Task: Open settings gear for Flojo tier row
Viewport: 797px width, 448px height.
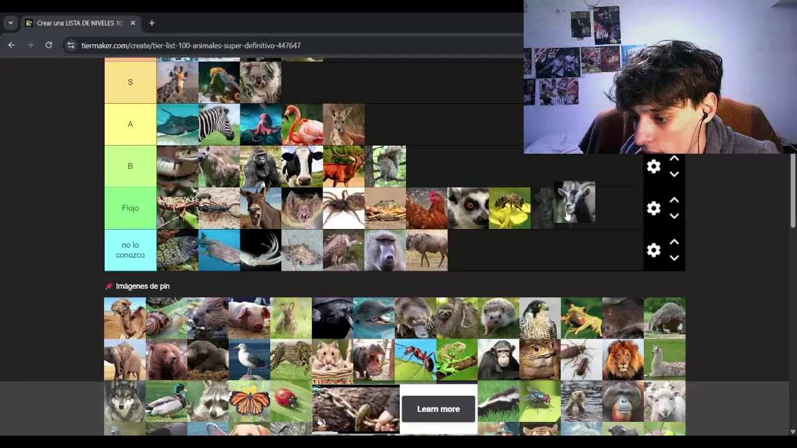Action: click(x=653, y=208)
